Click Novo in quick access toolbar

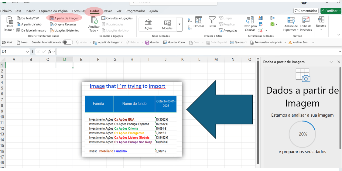pyautogui.click(x=22, y=42)
